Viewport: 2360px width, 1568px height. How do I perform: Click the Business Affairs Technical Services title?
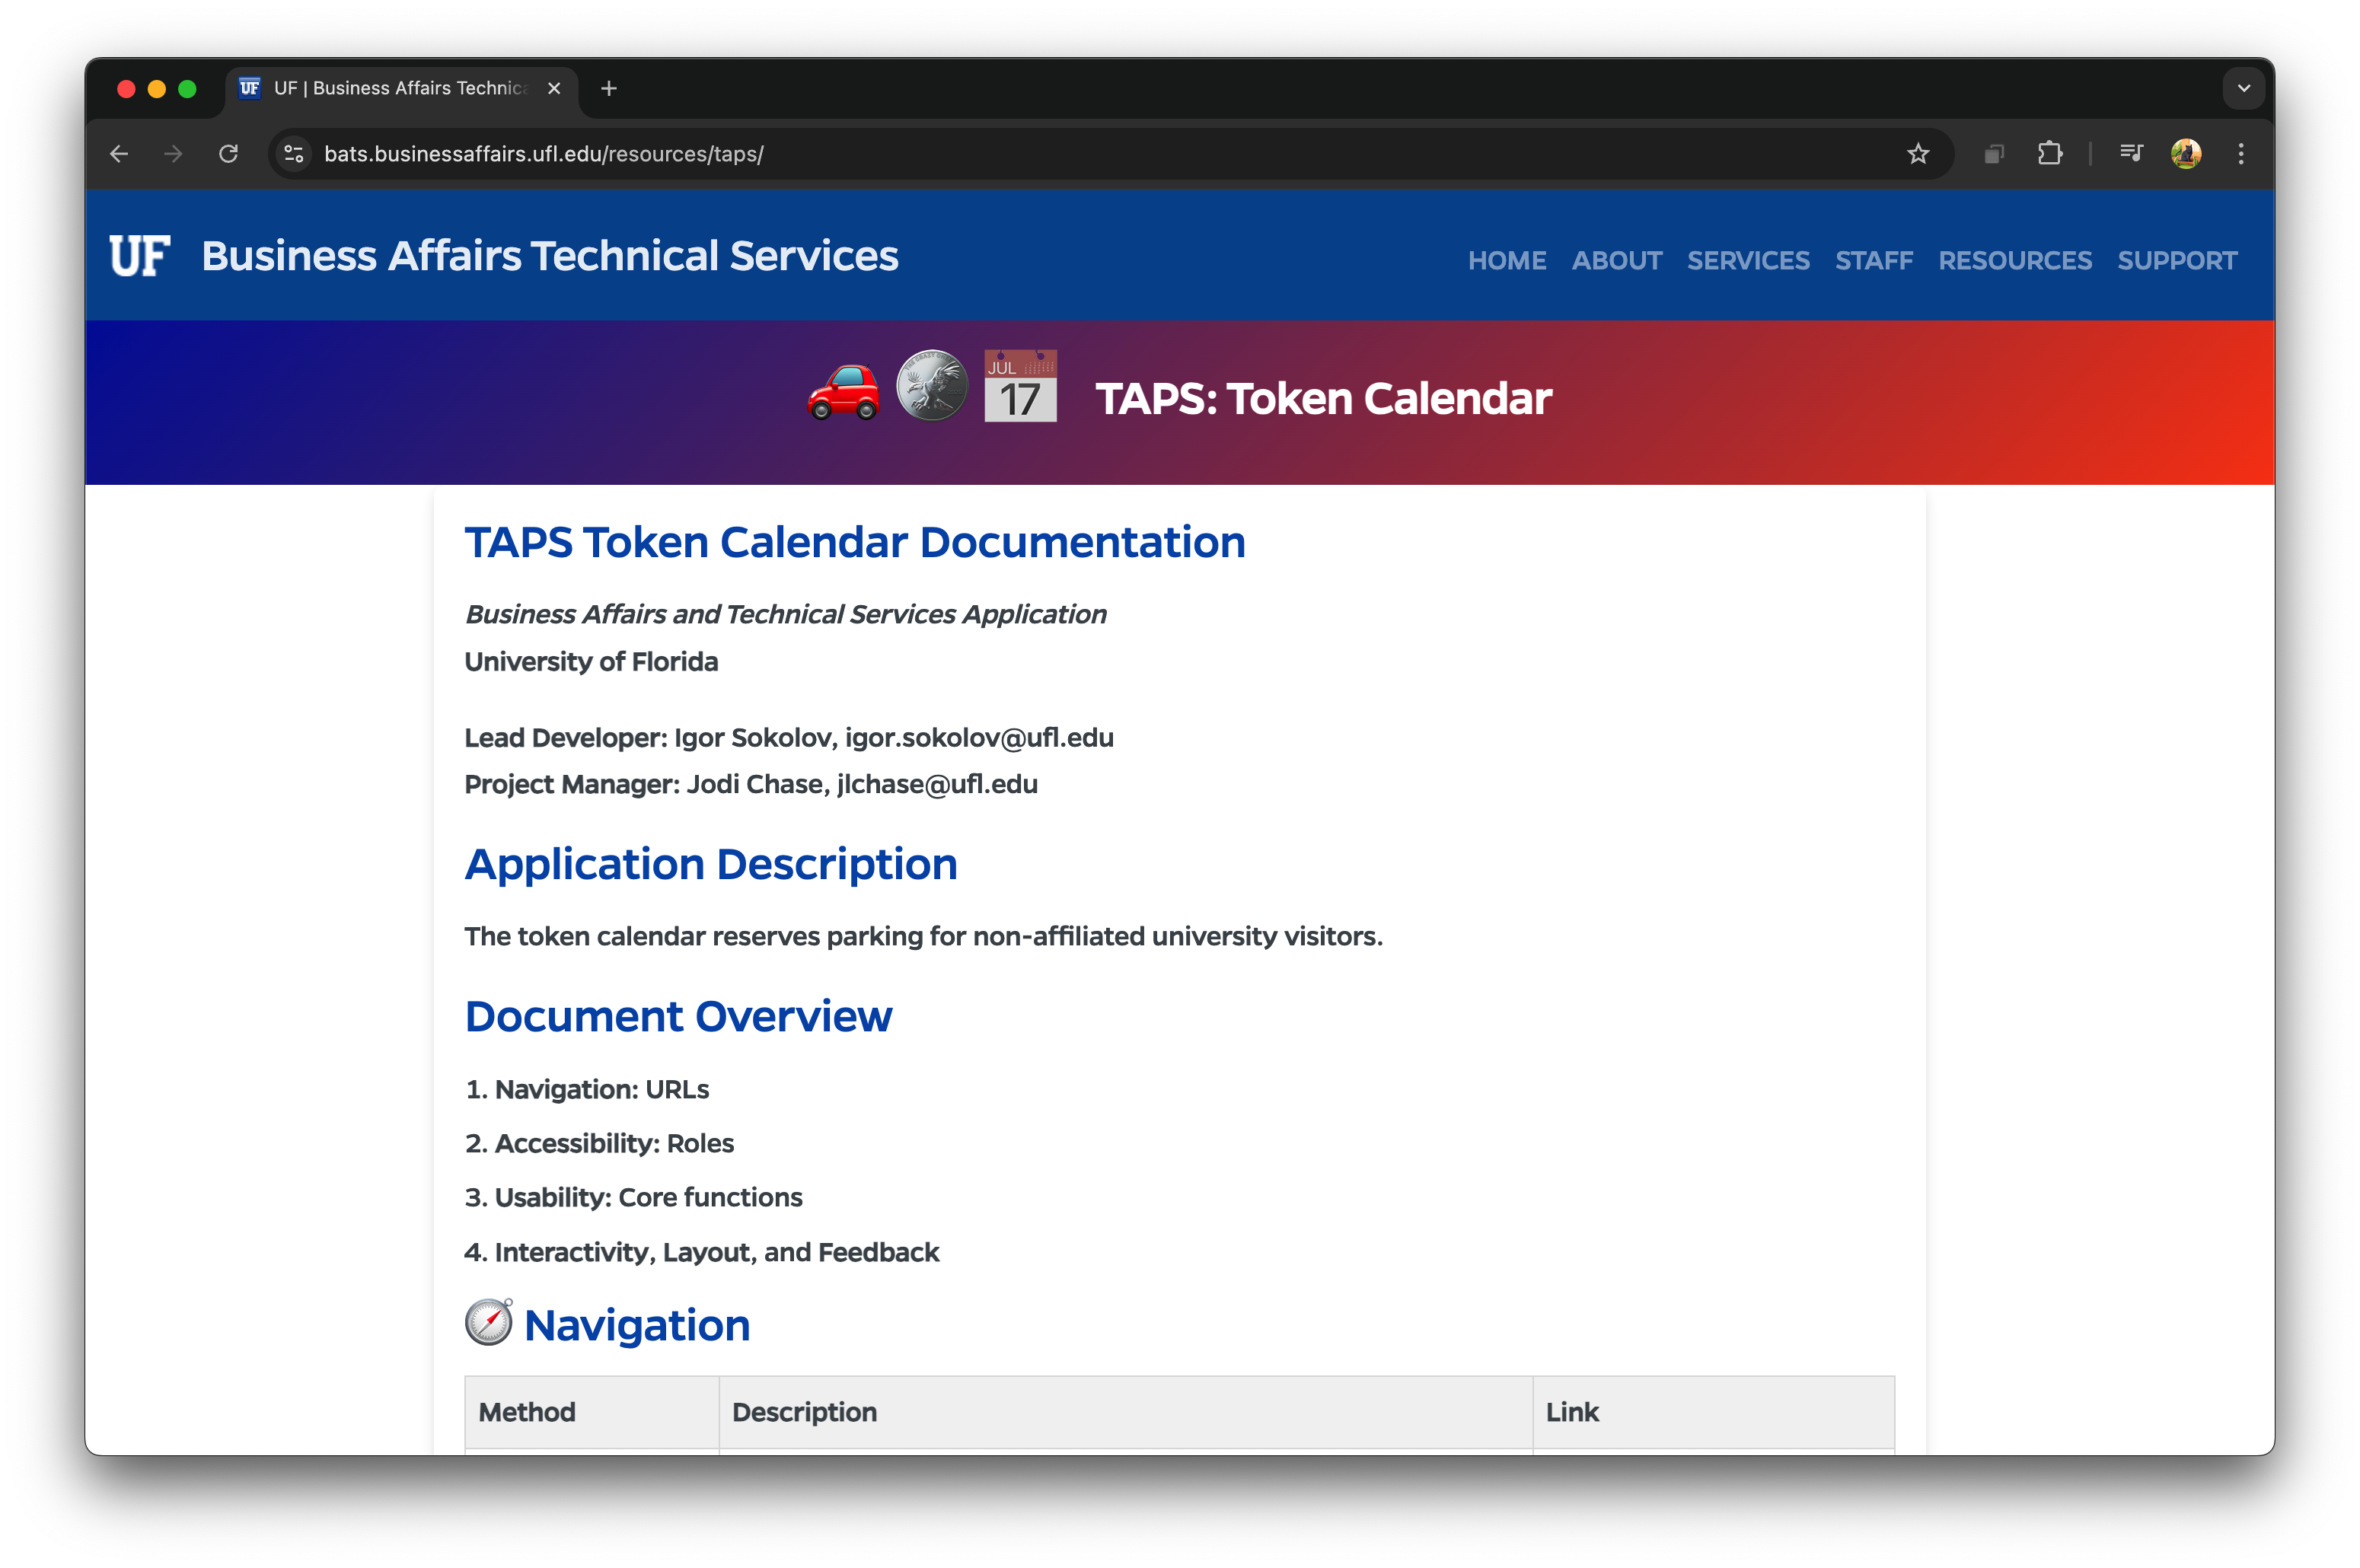pyautogui.click(x=550, y=256)
